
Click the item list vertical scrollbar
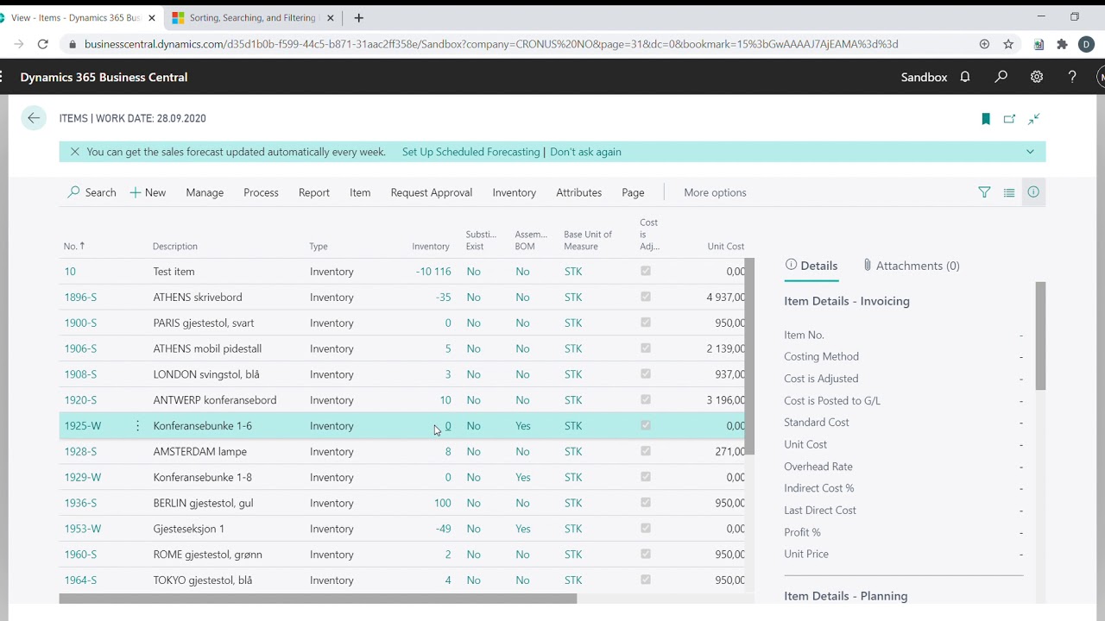click(x=750, y=356)
